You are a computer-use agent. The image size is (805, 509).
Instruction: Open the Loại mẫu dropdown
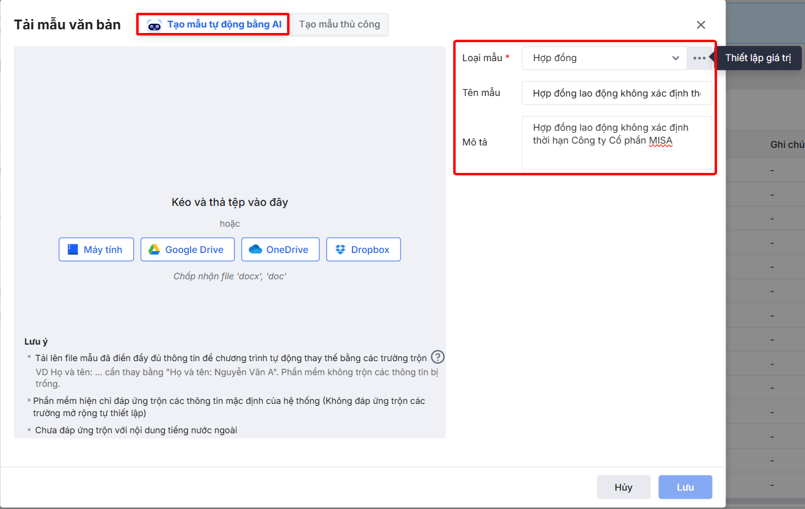point(604,58)
